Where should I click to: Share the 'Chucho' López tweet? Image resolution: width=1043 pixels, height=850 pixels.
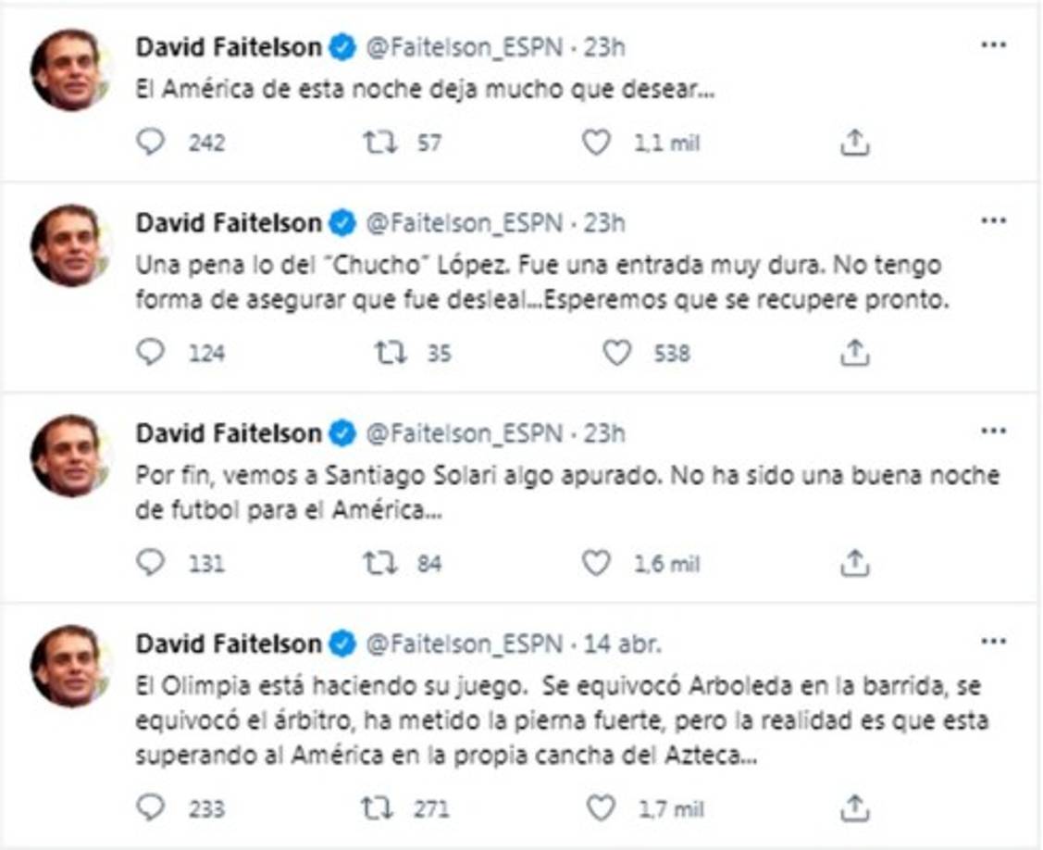pos(855,353)
